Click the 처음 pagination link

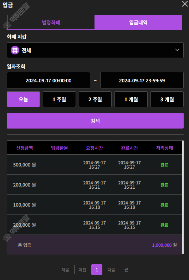tap(65, 270)
